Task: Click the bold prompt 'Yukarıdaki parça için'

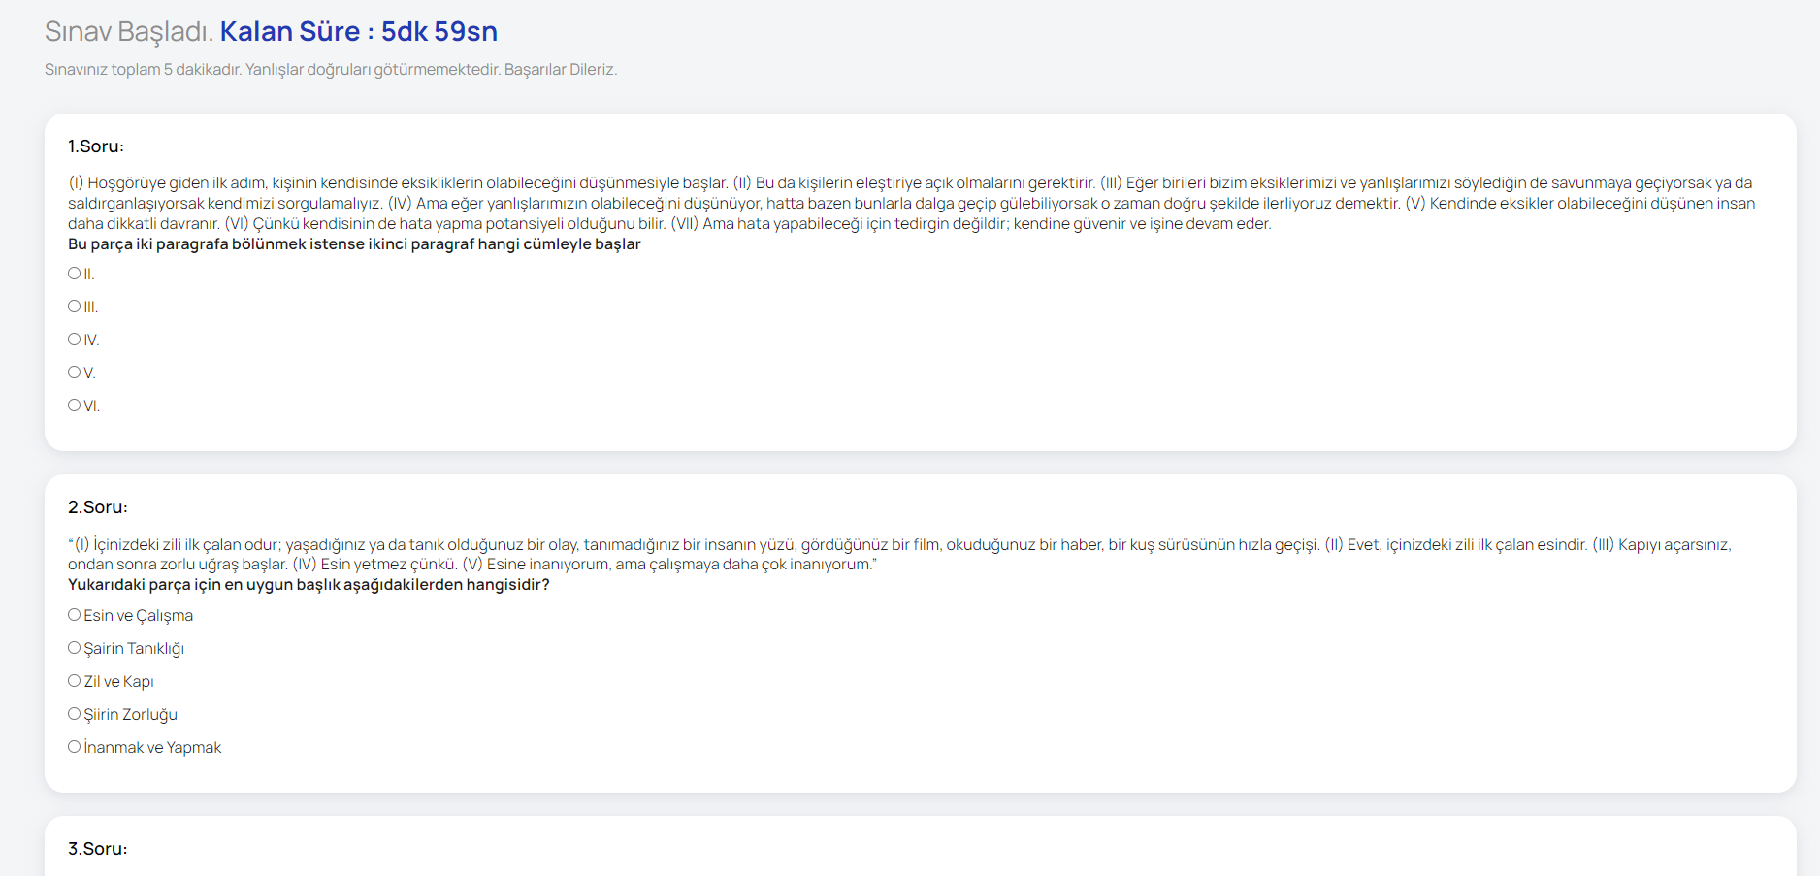Action: tap(309, 585)
